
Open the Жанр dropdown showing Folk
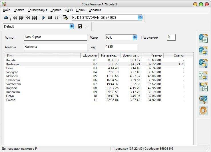(x=121, y=38)
